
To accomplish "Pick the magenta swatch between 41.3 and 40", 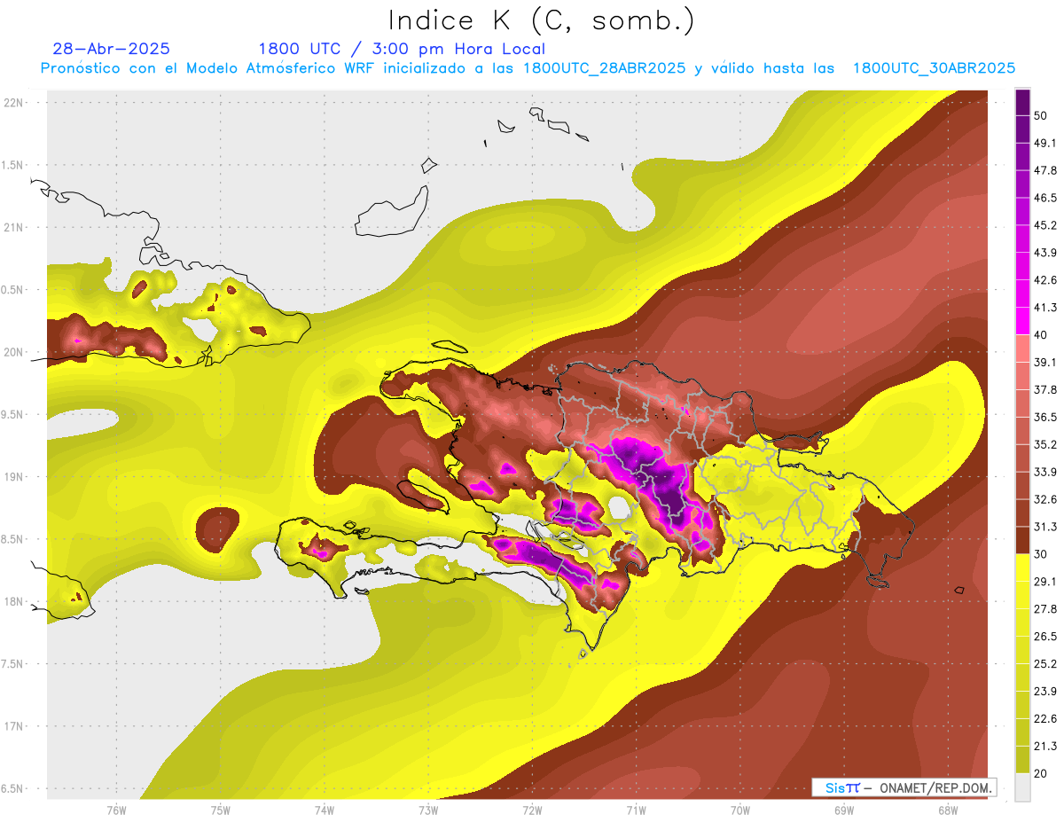I will [x=1022, y=321].
